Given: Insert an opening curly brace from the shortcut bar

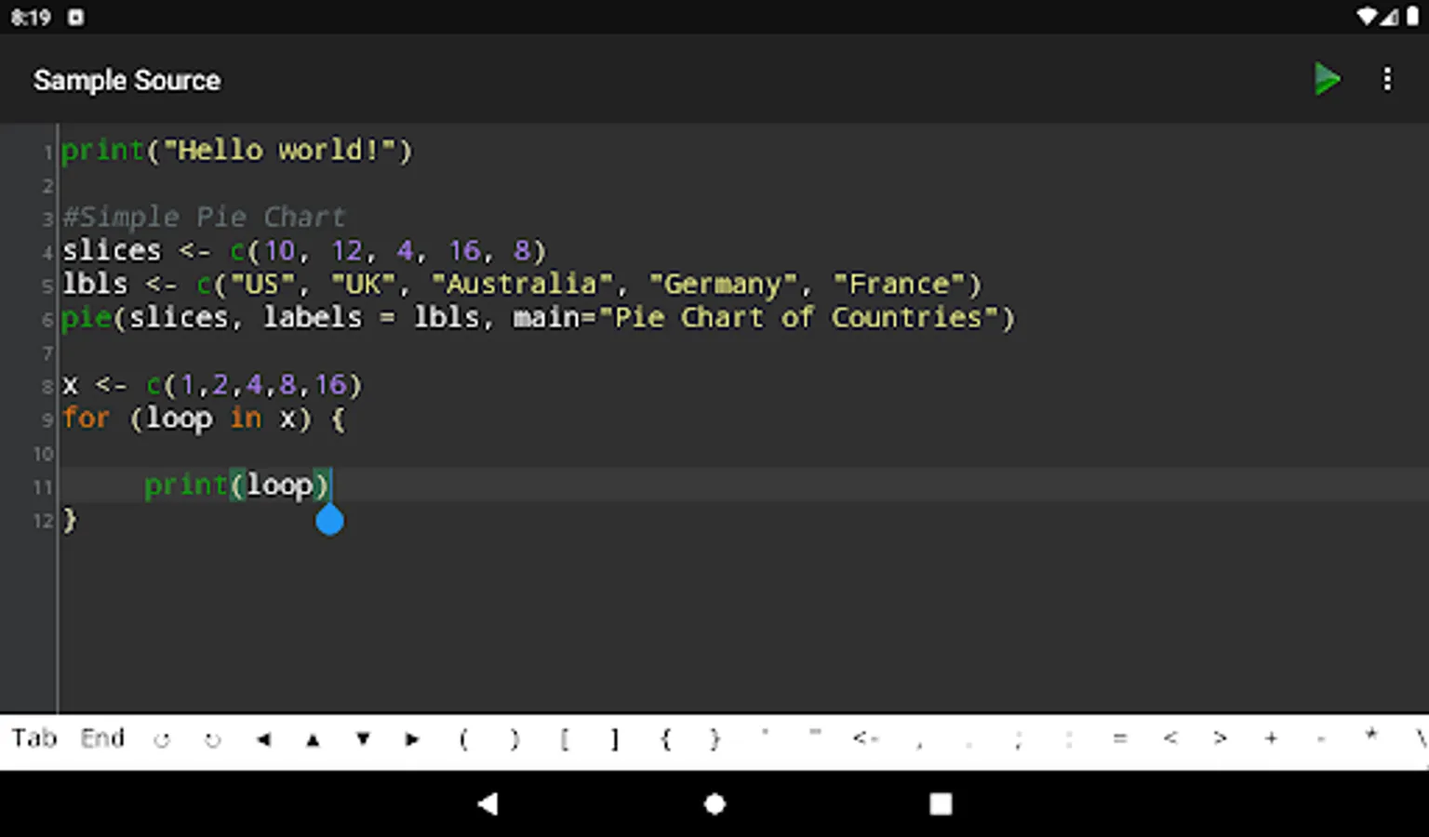Looking at the screenshot, I should 665,739.
